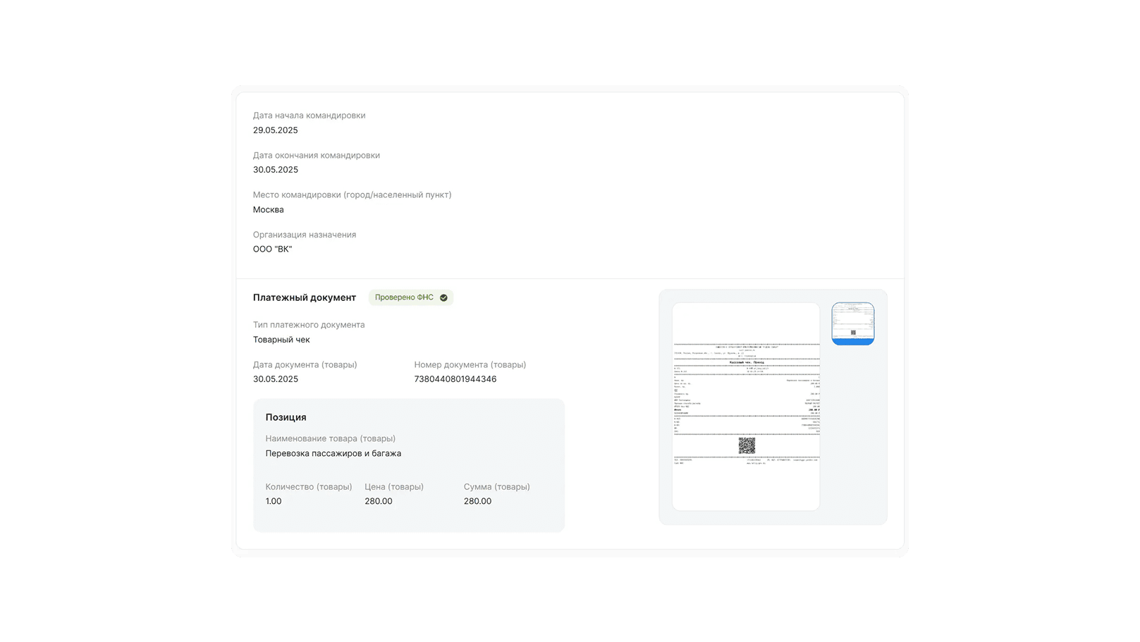
Task: Select the small receipt thumbnail
Action: (852, 323)
